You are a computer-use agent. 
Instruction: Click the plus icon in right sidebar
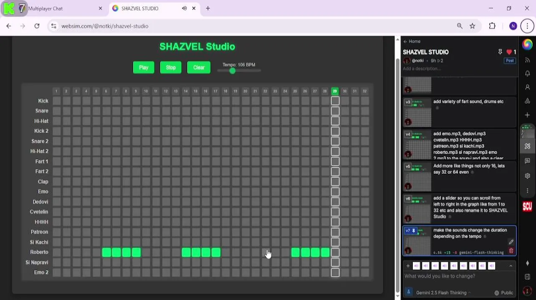point(527,115)
